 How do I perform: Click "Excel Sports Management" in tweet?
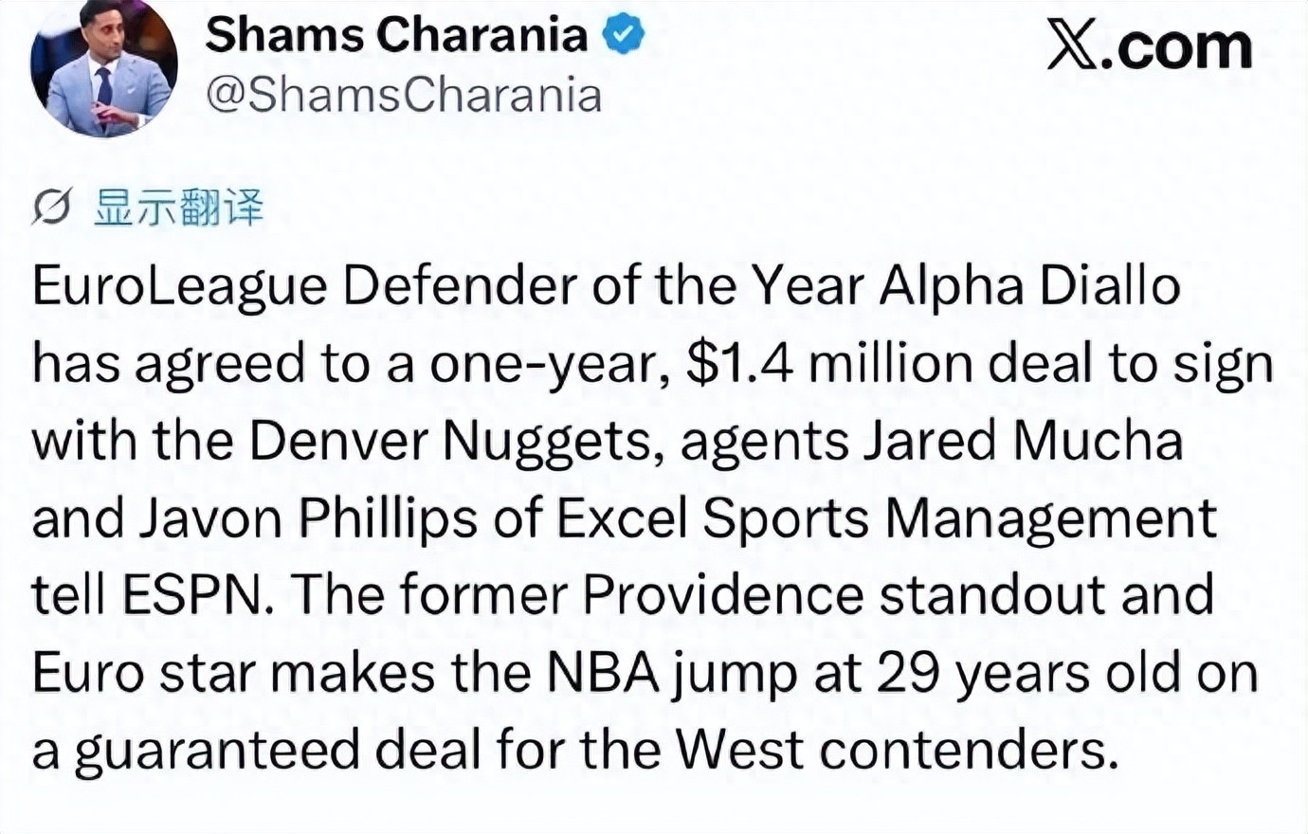pyautogui.click(x=886, y=518)
